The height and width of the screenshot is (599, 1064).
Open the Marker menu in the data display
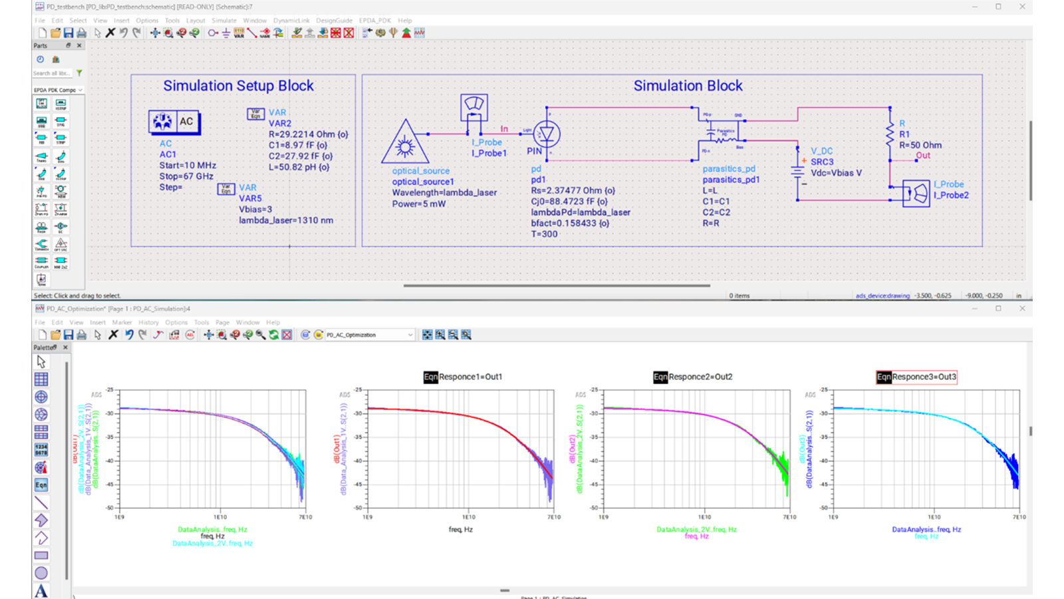pos(122,322)
